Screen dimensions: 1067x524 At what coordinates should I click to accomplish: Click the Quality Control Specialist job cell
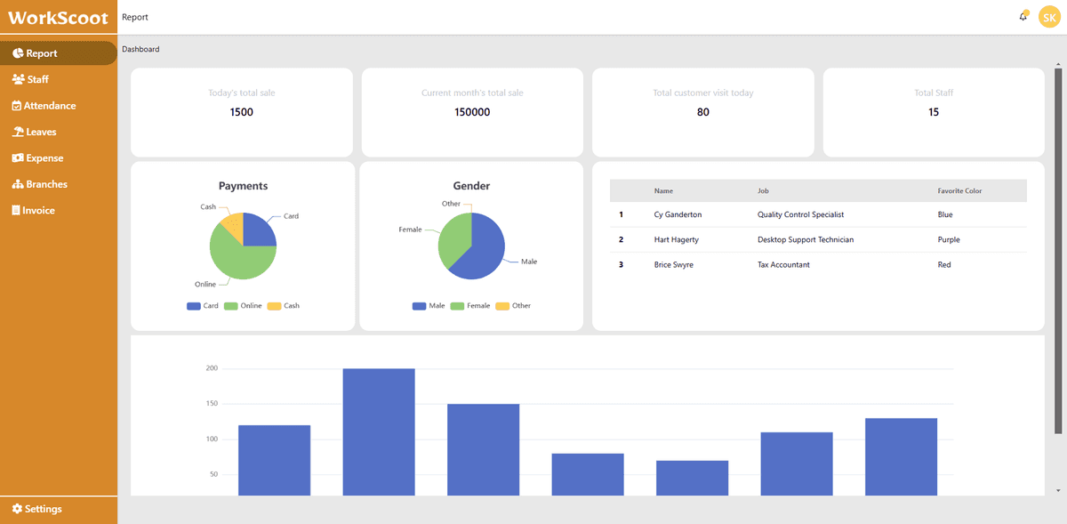point(800,214)
